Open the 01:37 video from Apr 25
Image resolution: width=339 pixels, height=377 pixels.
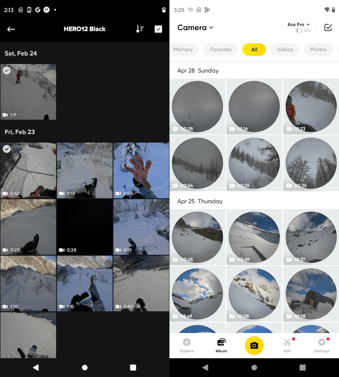[311, 237]
